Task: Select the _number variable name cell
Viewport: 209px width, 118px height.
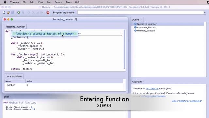Action: click(x=10, y=85)
